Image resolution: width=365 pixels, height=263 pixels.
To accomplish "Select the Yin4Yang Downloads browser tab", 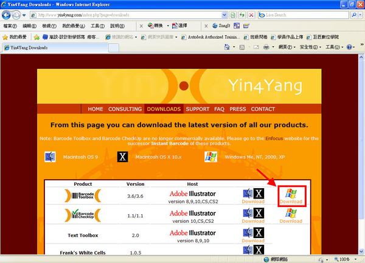I will [55, 47].
